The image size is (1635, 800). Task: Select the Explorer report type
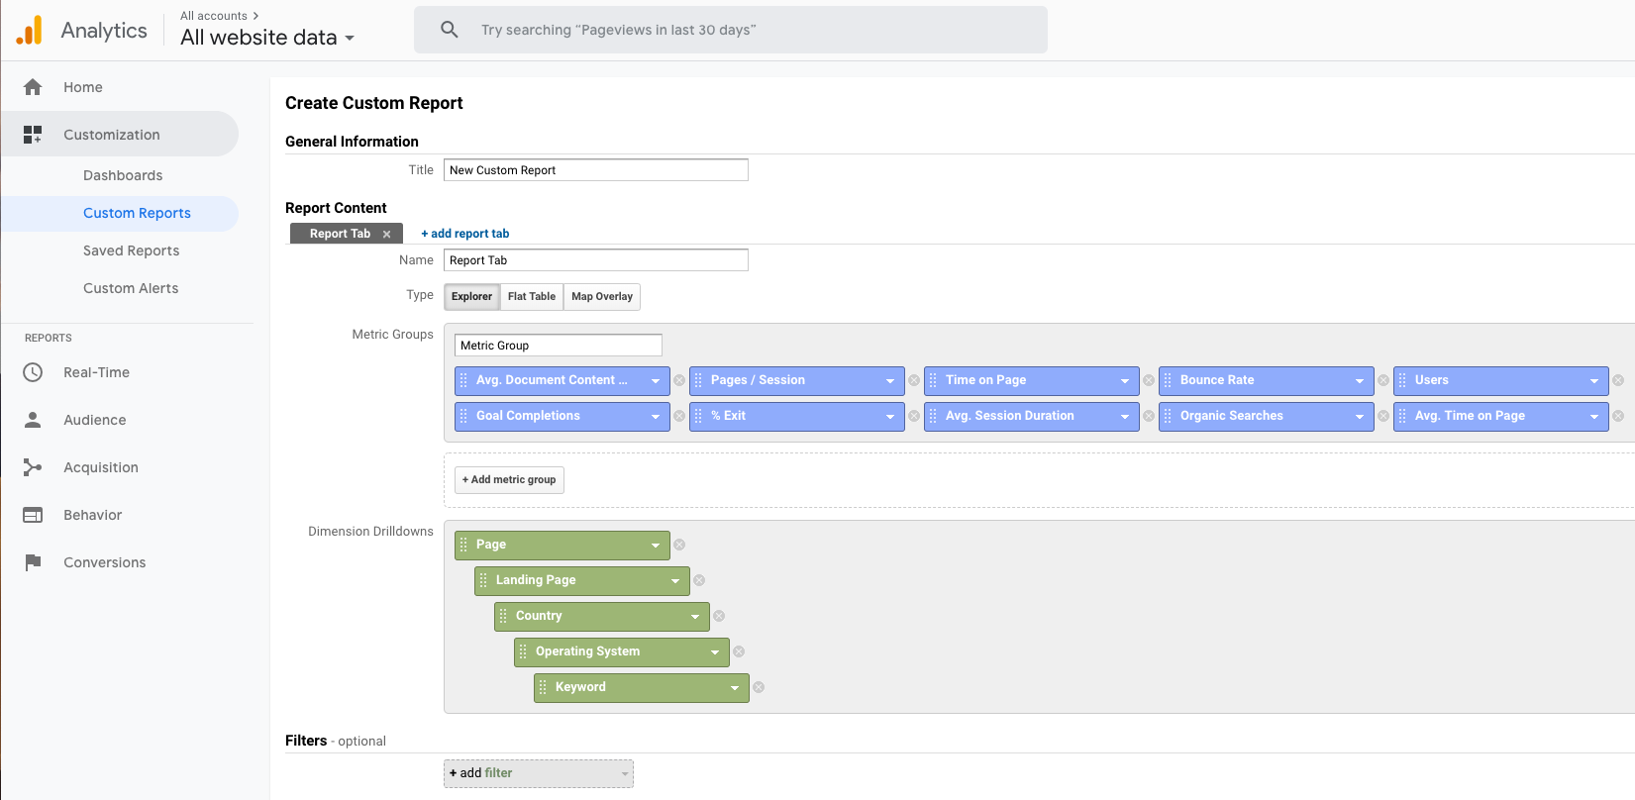coord(471,297)
